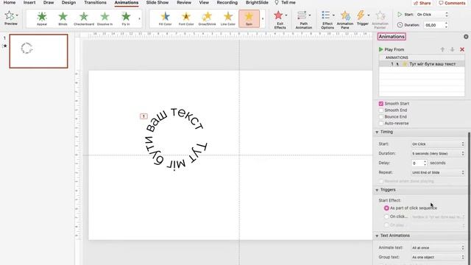Click the Tell me lightbulb icon
Screen dimensions: 471x265
277,2
